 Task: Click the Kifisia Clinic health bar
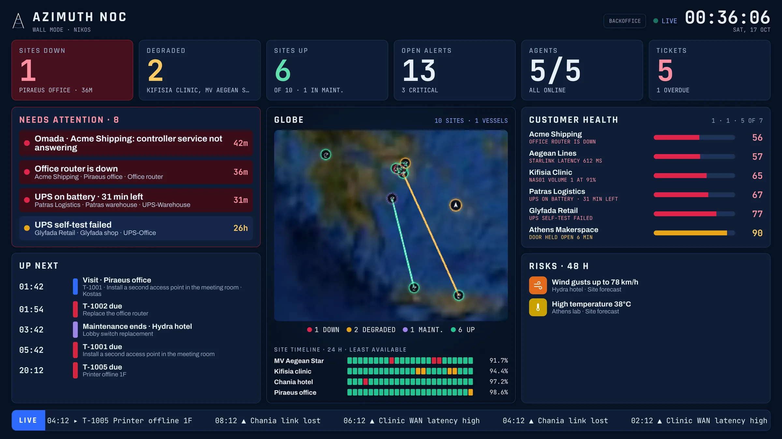pos(694,176)
